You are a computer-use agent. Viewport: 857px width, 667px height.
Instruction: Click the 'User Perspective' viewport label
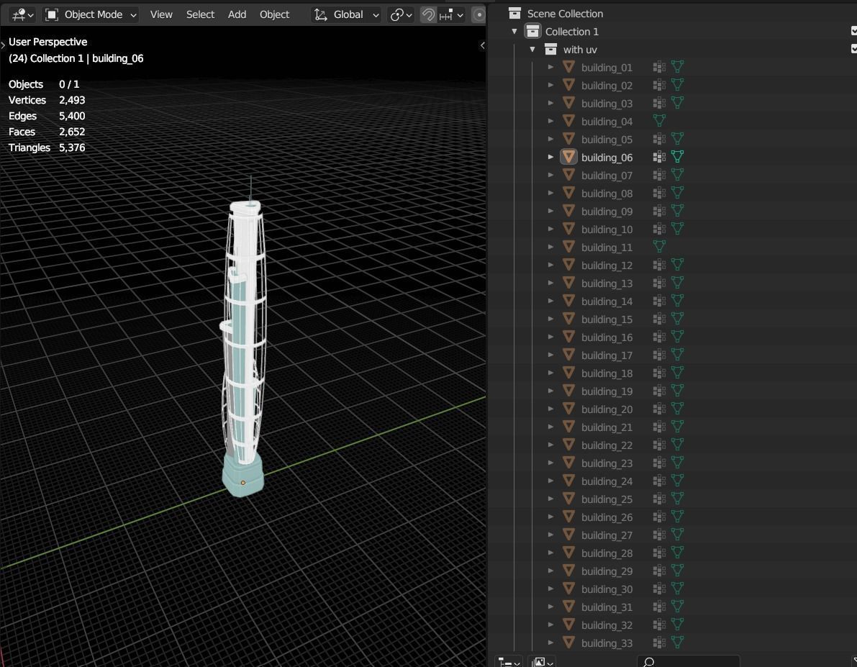click(x=47, y=42)
